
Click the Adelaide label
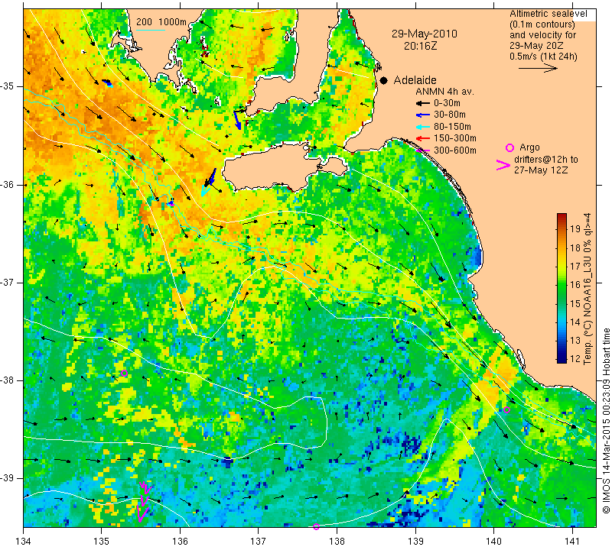(x=415, y=80)
